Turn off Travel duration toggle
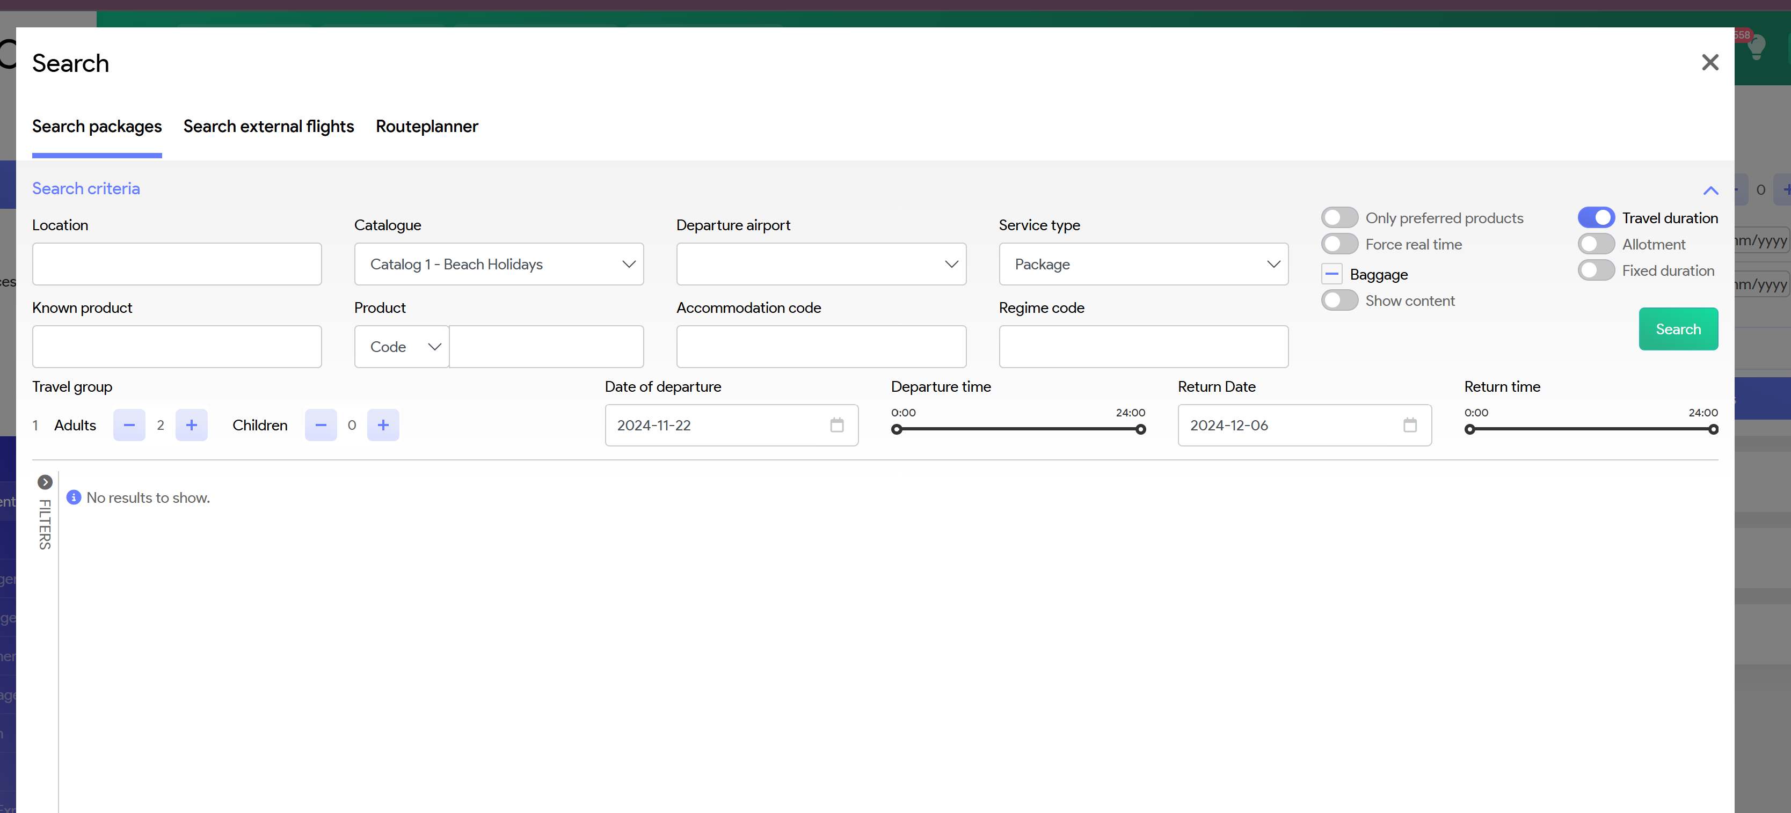This screenshot has height=813, width=1791. tap(1596, 217)
